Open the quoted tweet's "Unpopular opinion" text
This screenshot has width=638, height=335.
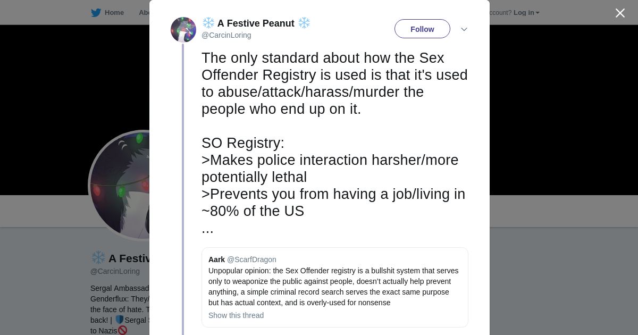click(333, 287)
